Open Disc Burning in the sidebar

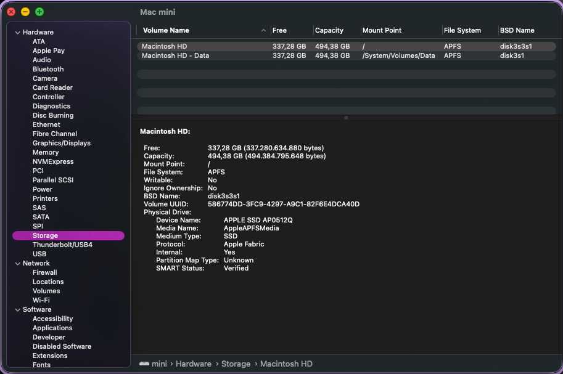click(53, 116)
